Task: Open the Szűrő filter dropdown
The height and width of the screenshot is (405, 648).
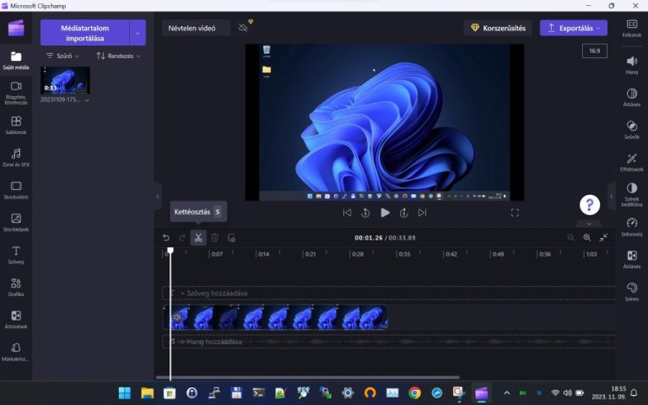Action: tap(62, 56)
